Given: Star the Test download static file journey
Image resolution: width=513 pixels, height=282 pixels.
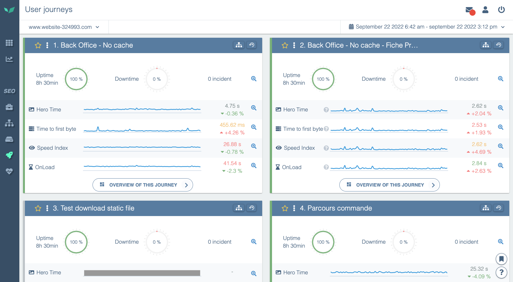Looking at the screenshot, I should click(x=38, y=208).
